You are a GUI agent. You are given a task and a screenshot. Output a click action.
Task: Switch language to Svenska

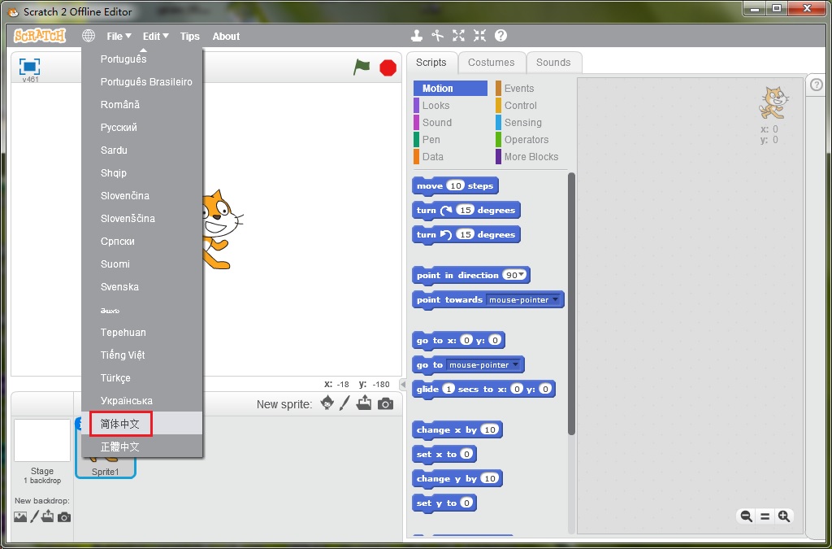[x=142, y=287]
